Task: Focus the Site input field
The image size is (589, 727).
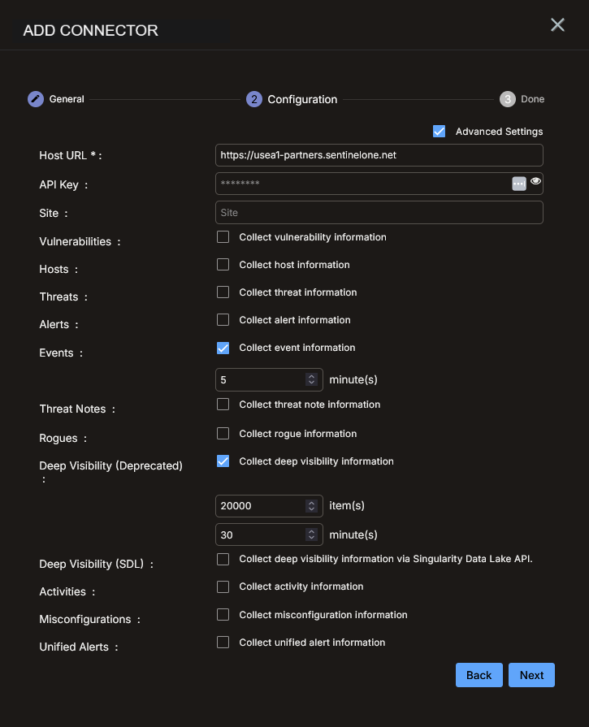Action: (x=379, y=212)
